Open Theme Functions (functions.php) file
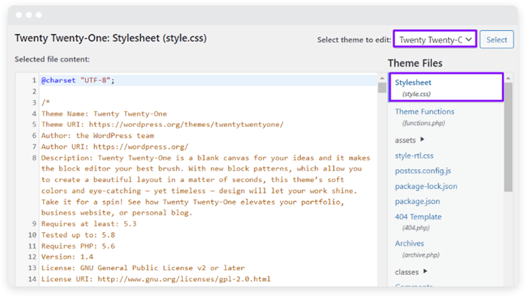This screenshot has height=297, width=526. (425, 117)
